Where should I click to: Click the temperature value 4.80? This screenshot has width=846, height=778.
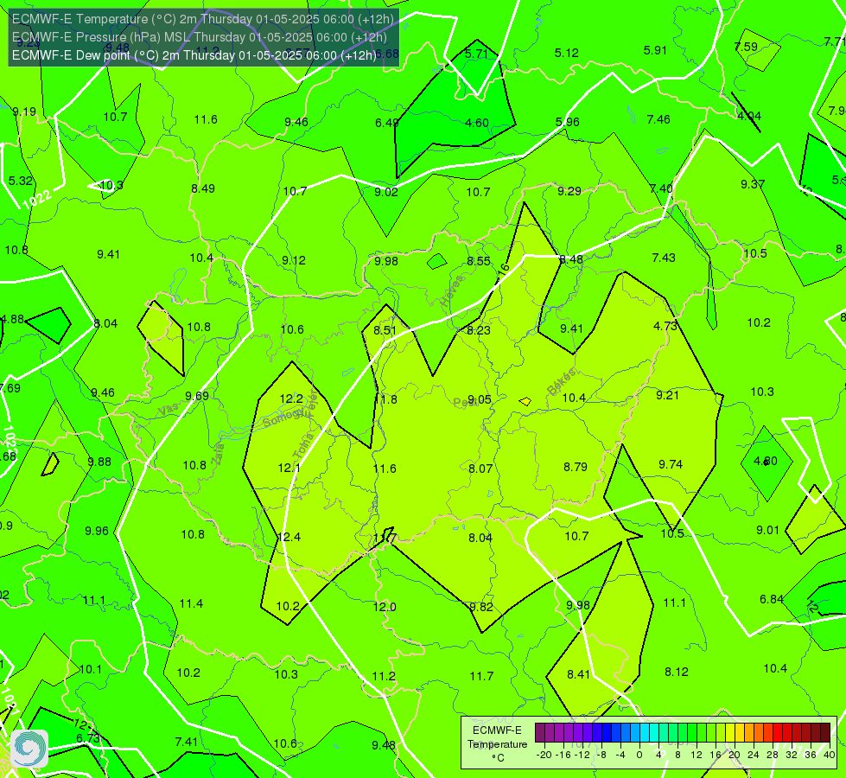(766, 461)
